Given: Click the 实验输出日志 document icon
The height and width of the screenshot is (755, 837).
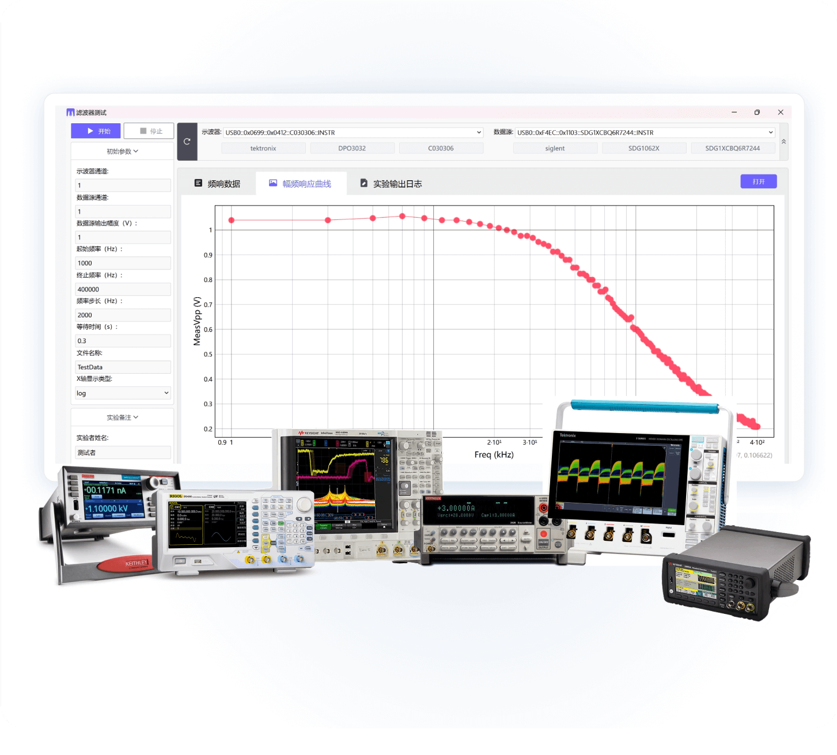Looking at the screenshot, I should pos(364,183).
